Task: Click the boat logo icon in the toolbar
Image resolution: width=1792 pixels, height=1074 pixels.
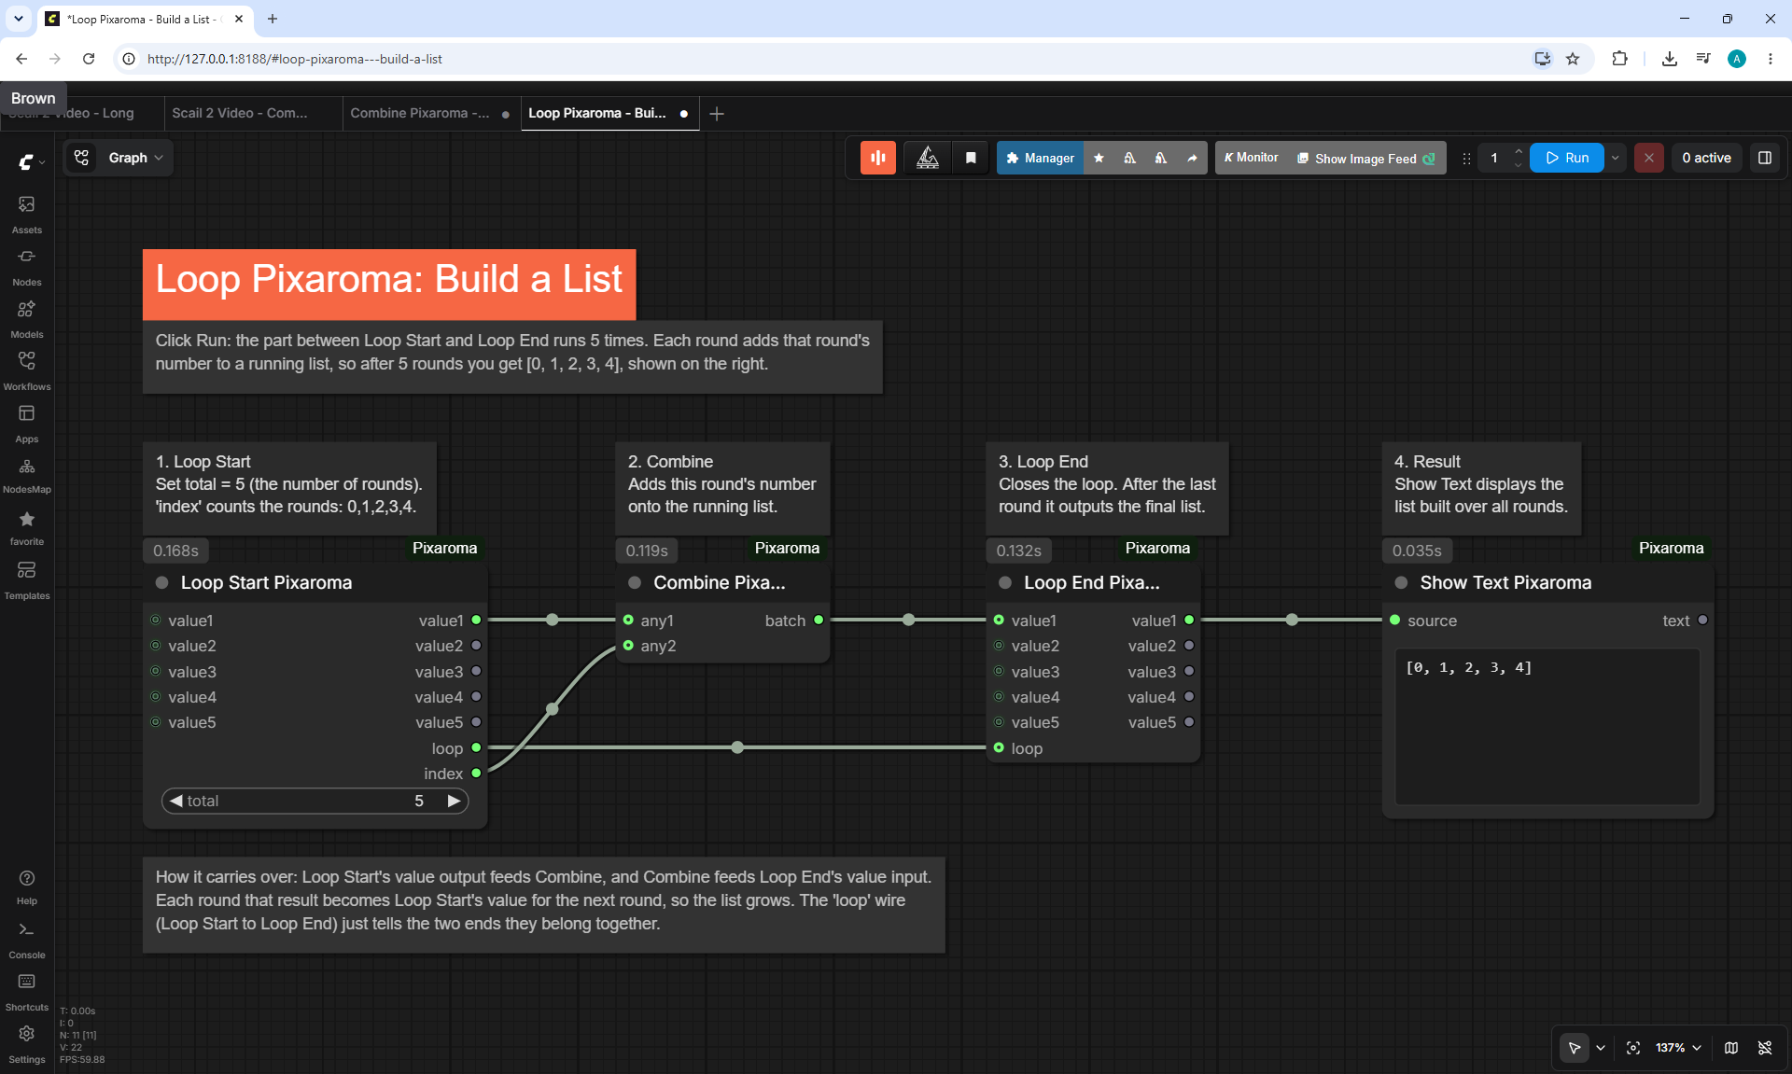Action: coord(928,158)
